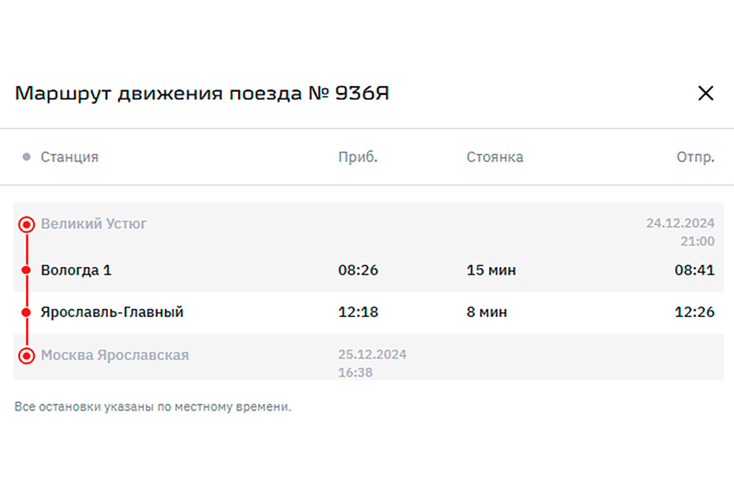The image size is (734, 489).
Task: Click the local time disclaimer text
Action: point(154,405)
